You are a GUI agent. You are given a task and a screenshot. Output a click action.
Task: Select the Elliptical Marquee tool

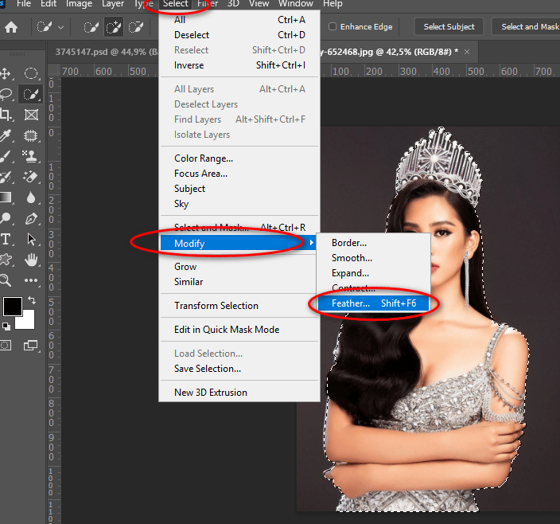(x=32, y=74)
